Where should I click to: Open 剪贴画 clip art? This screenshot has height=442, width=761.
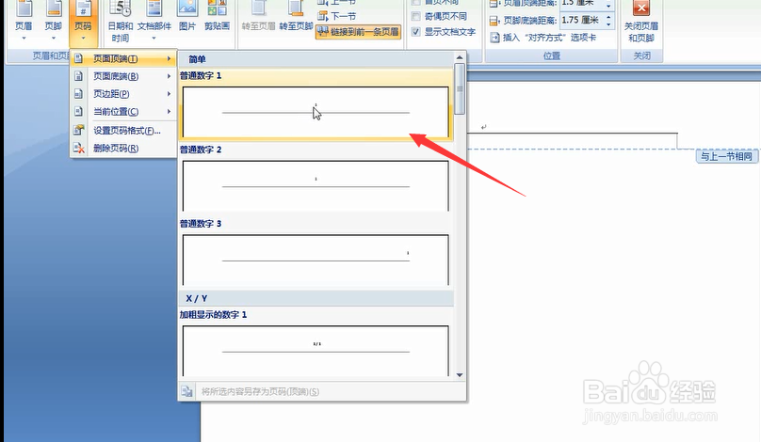[x=217, y=17]
